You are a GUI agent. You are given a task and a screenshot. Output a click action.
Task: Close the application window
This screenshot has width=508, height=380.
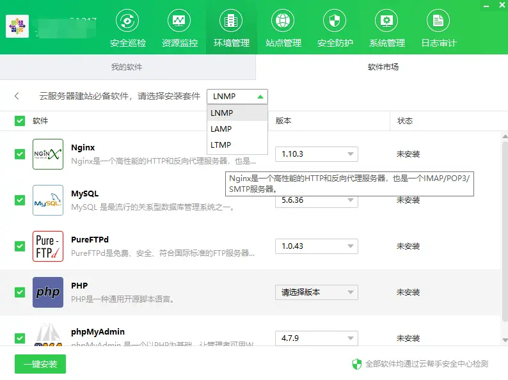click(x=502, y=5)
